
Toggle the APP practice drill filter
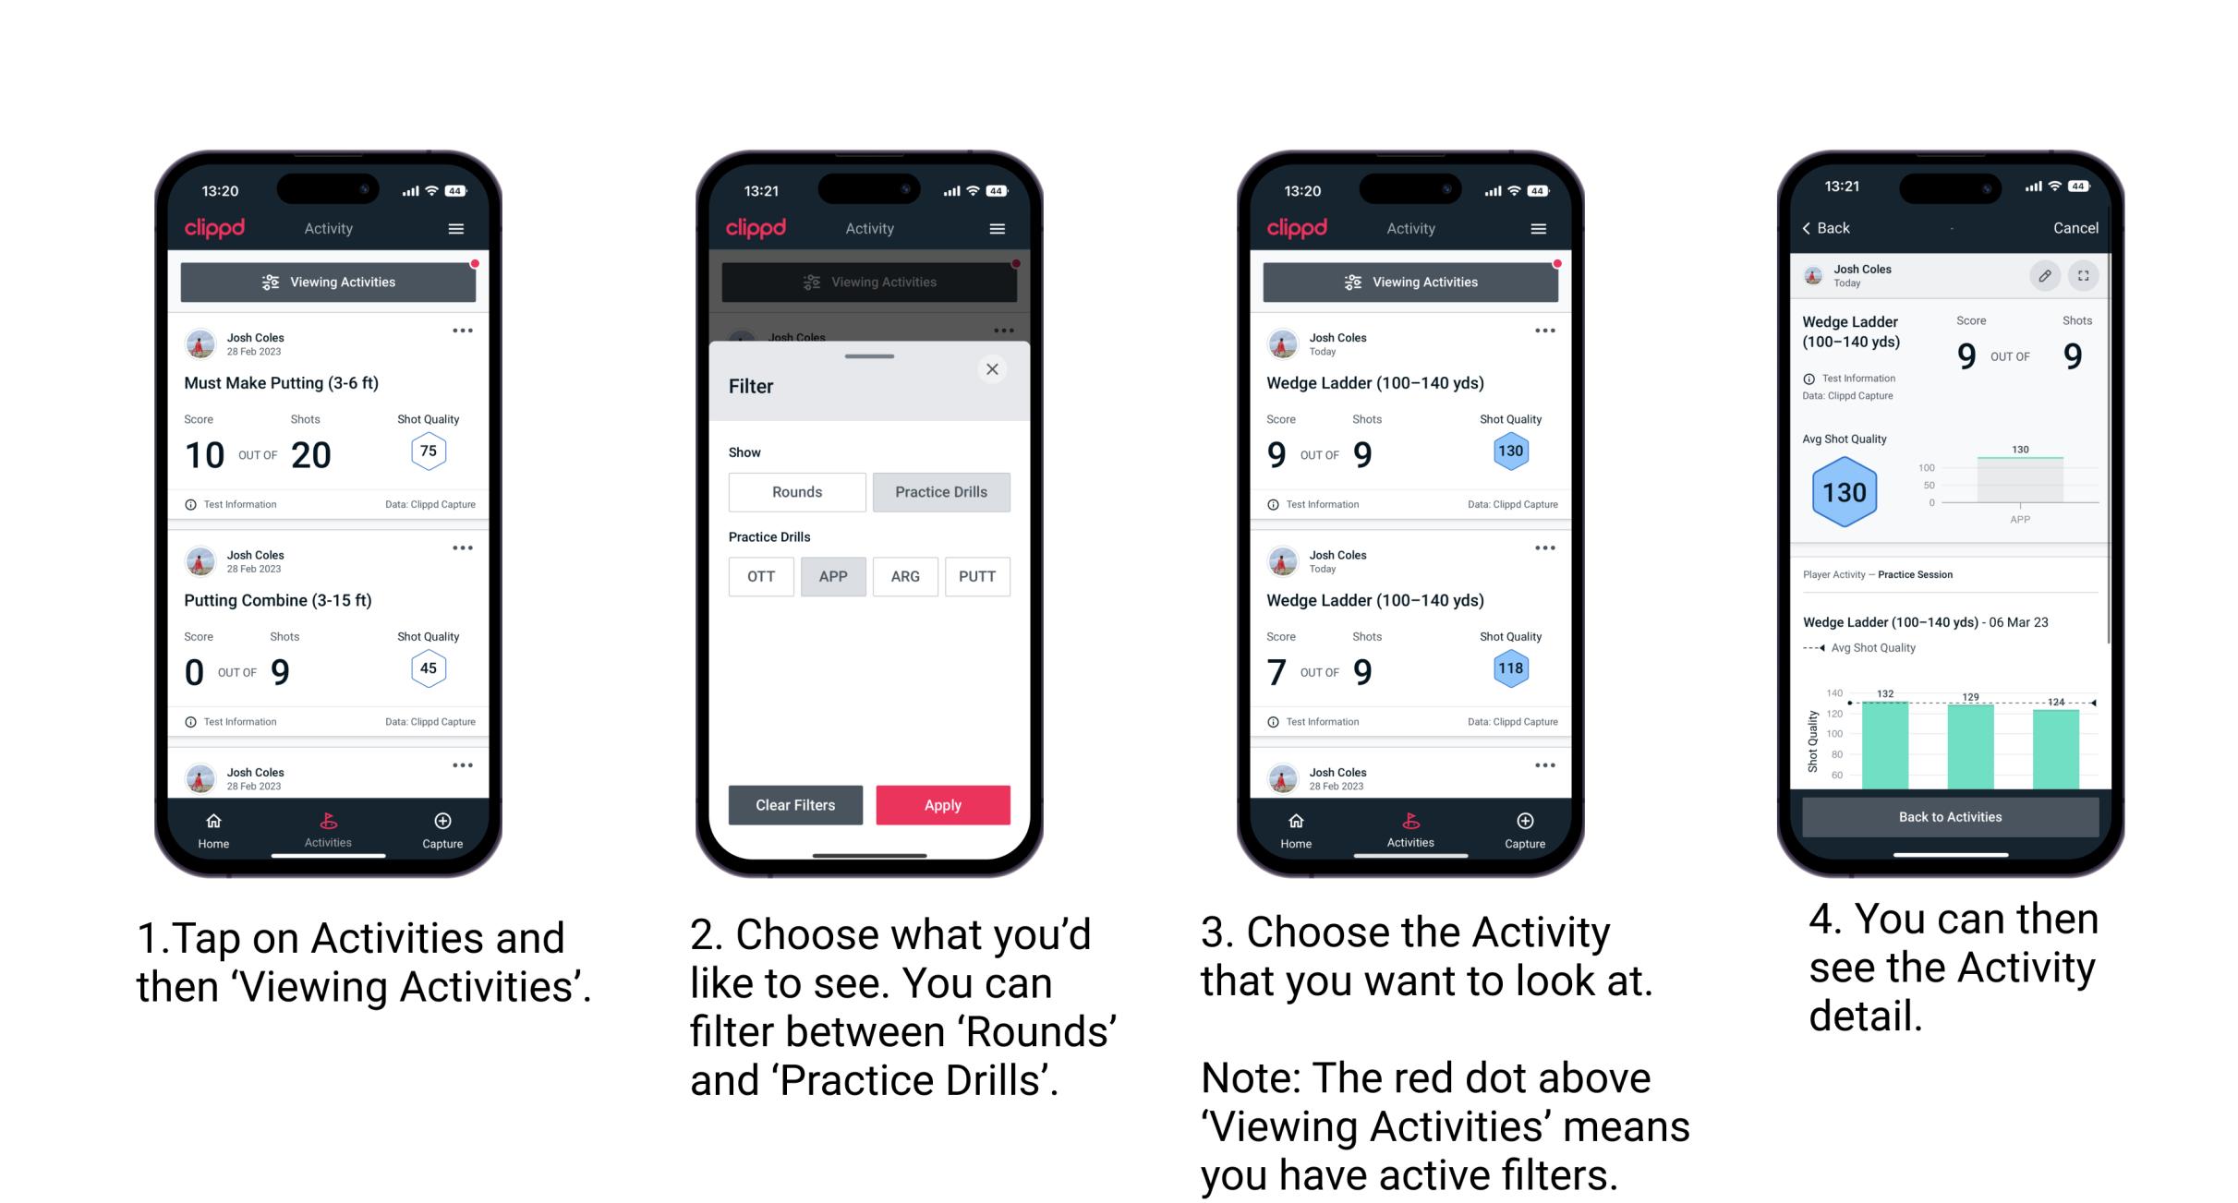click(830, 575)
